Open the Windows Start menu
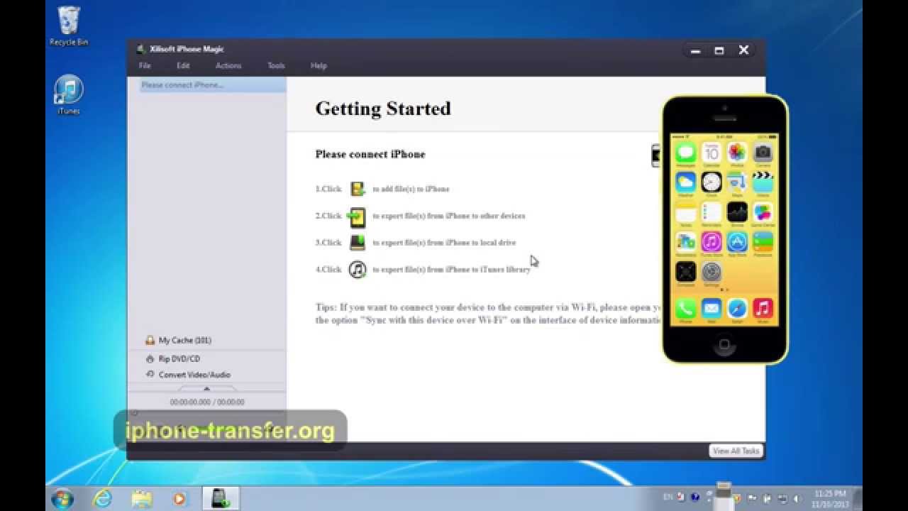 click(62, 498)
